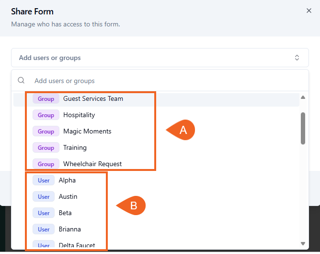
Task: Choose user Austin
Action: [x=68, y=197]
